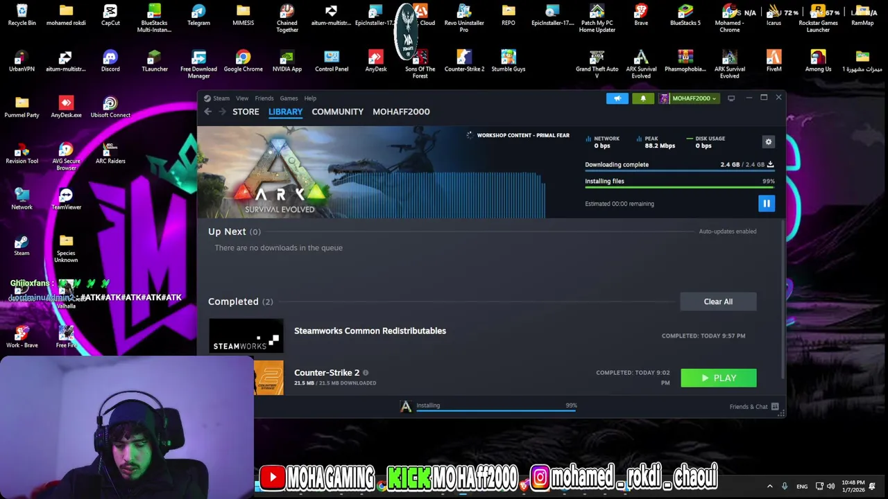
Task: Open Recycle Bin on the desktop
Action: (x=22, y=15)
